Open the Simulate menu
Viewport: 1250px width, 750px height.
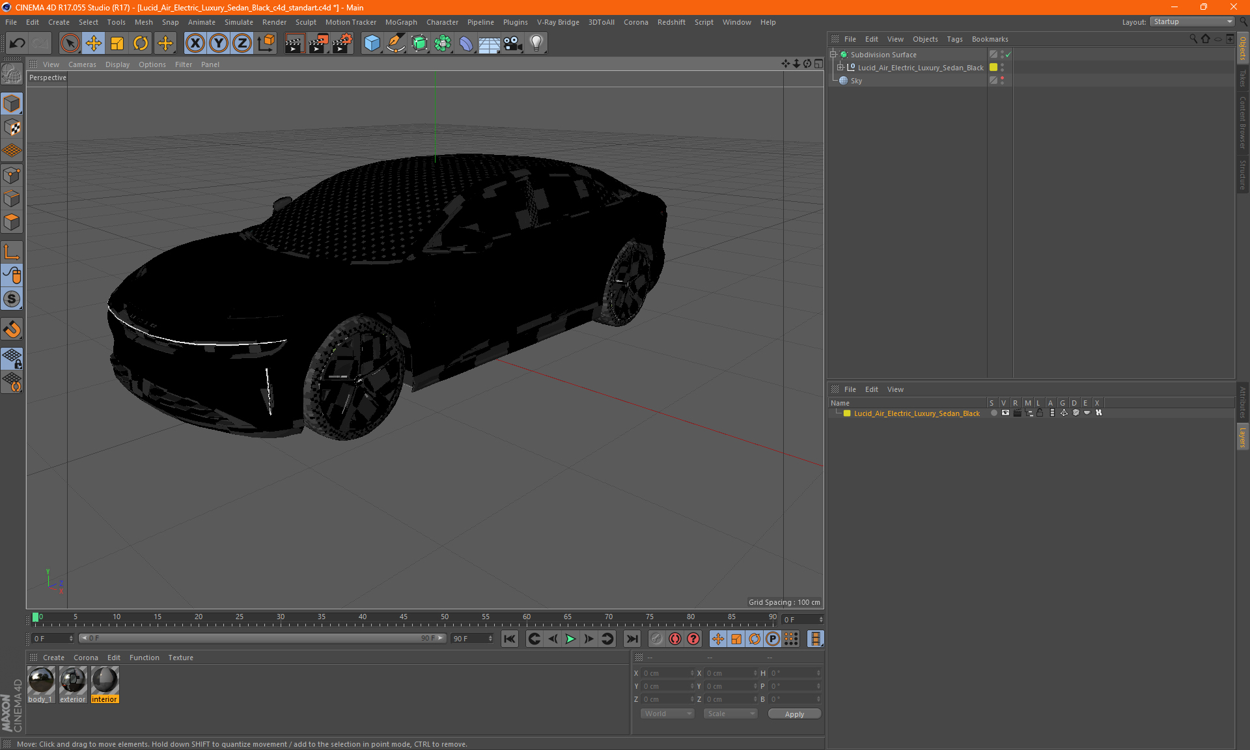tap(239, 22)
